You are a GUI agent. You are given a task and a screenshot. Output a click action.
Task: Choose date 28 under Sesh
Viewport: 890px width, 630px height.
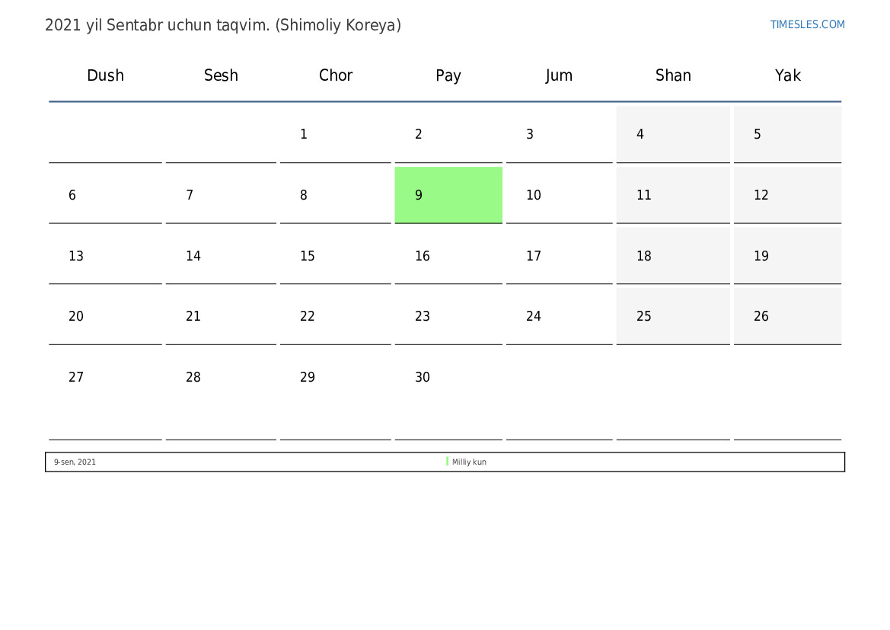point(221,376)
